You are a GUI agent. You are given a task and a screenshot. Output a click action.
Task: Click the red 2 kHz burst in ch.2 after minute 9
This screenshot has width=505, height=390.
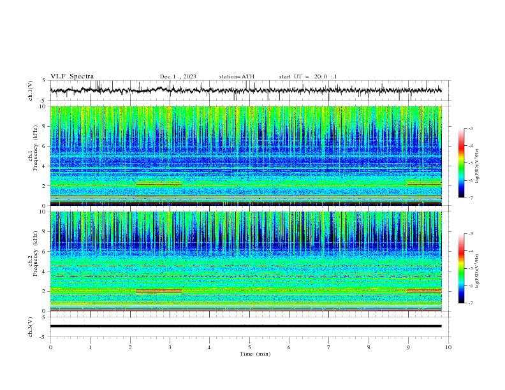(424, 291)
